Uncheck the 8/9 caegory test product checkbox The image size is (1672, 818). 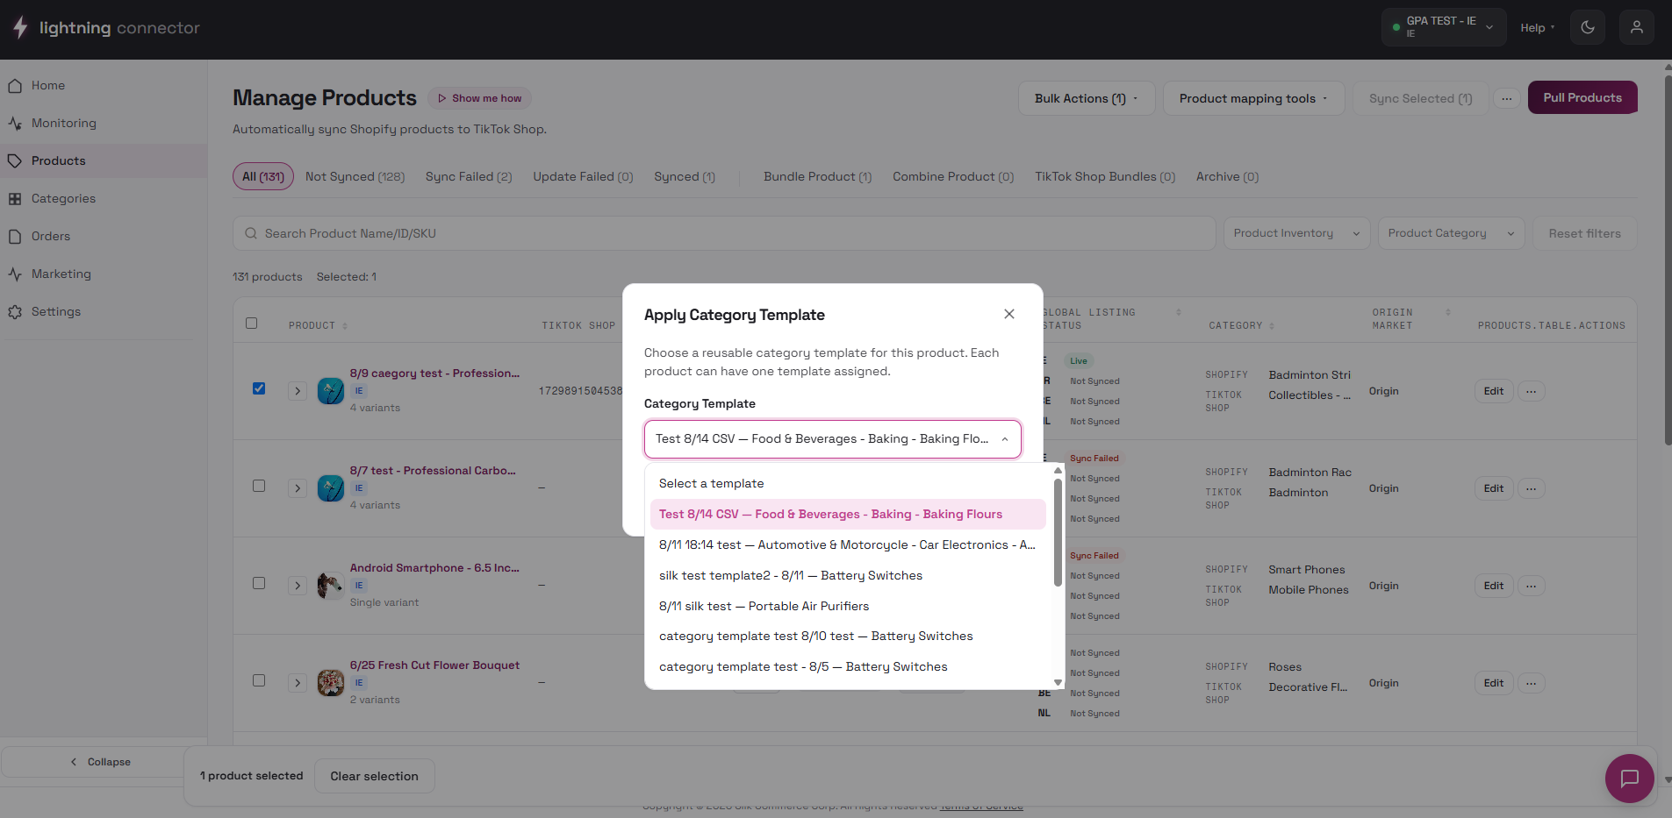pyautogui.click(x=259, y=388)
